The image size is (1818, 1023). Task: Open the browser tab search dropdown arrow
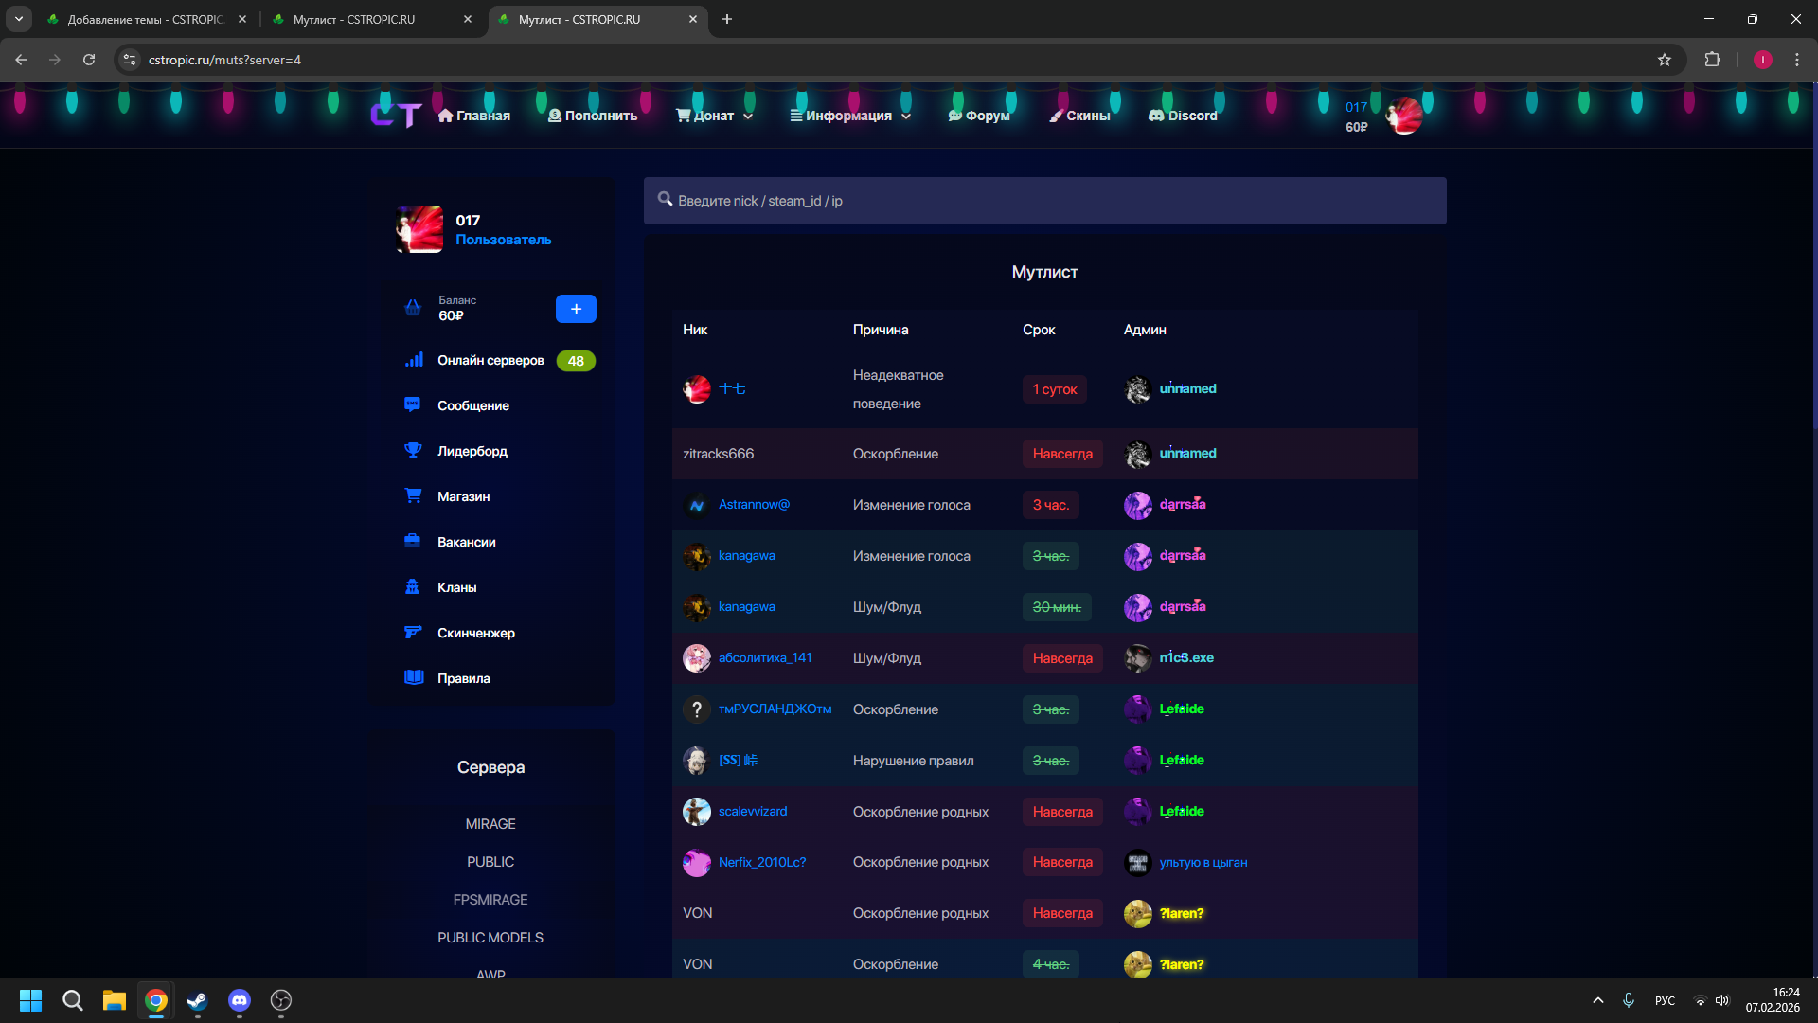click(x=18, y=19)
